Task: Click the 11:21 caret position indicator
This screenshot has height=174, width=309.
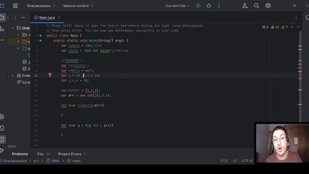Action: click(224, 161)
